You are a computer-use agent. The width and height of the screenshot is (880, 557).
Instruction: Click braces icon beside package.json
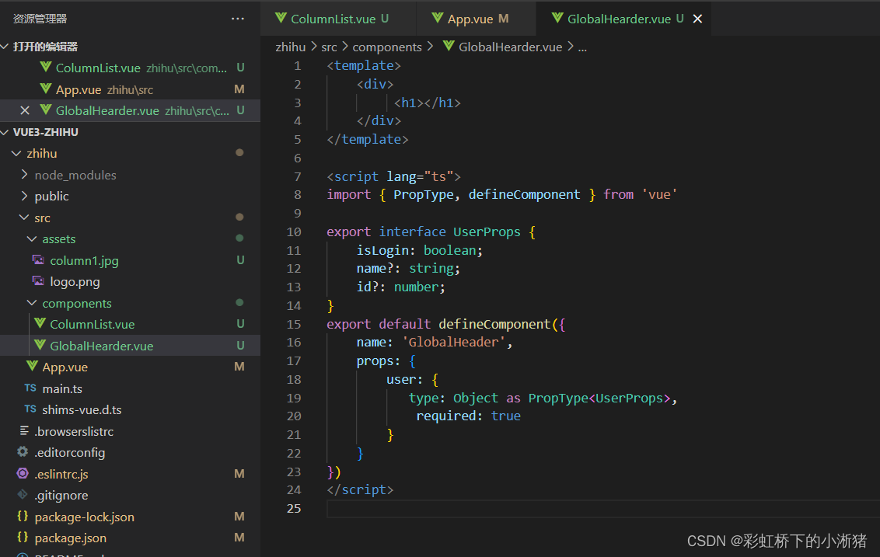[23, 538]
